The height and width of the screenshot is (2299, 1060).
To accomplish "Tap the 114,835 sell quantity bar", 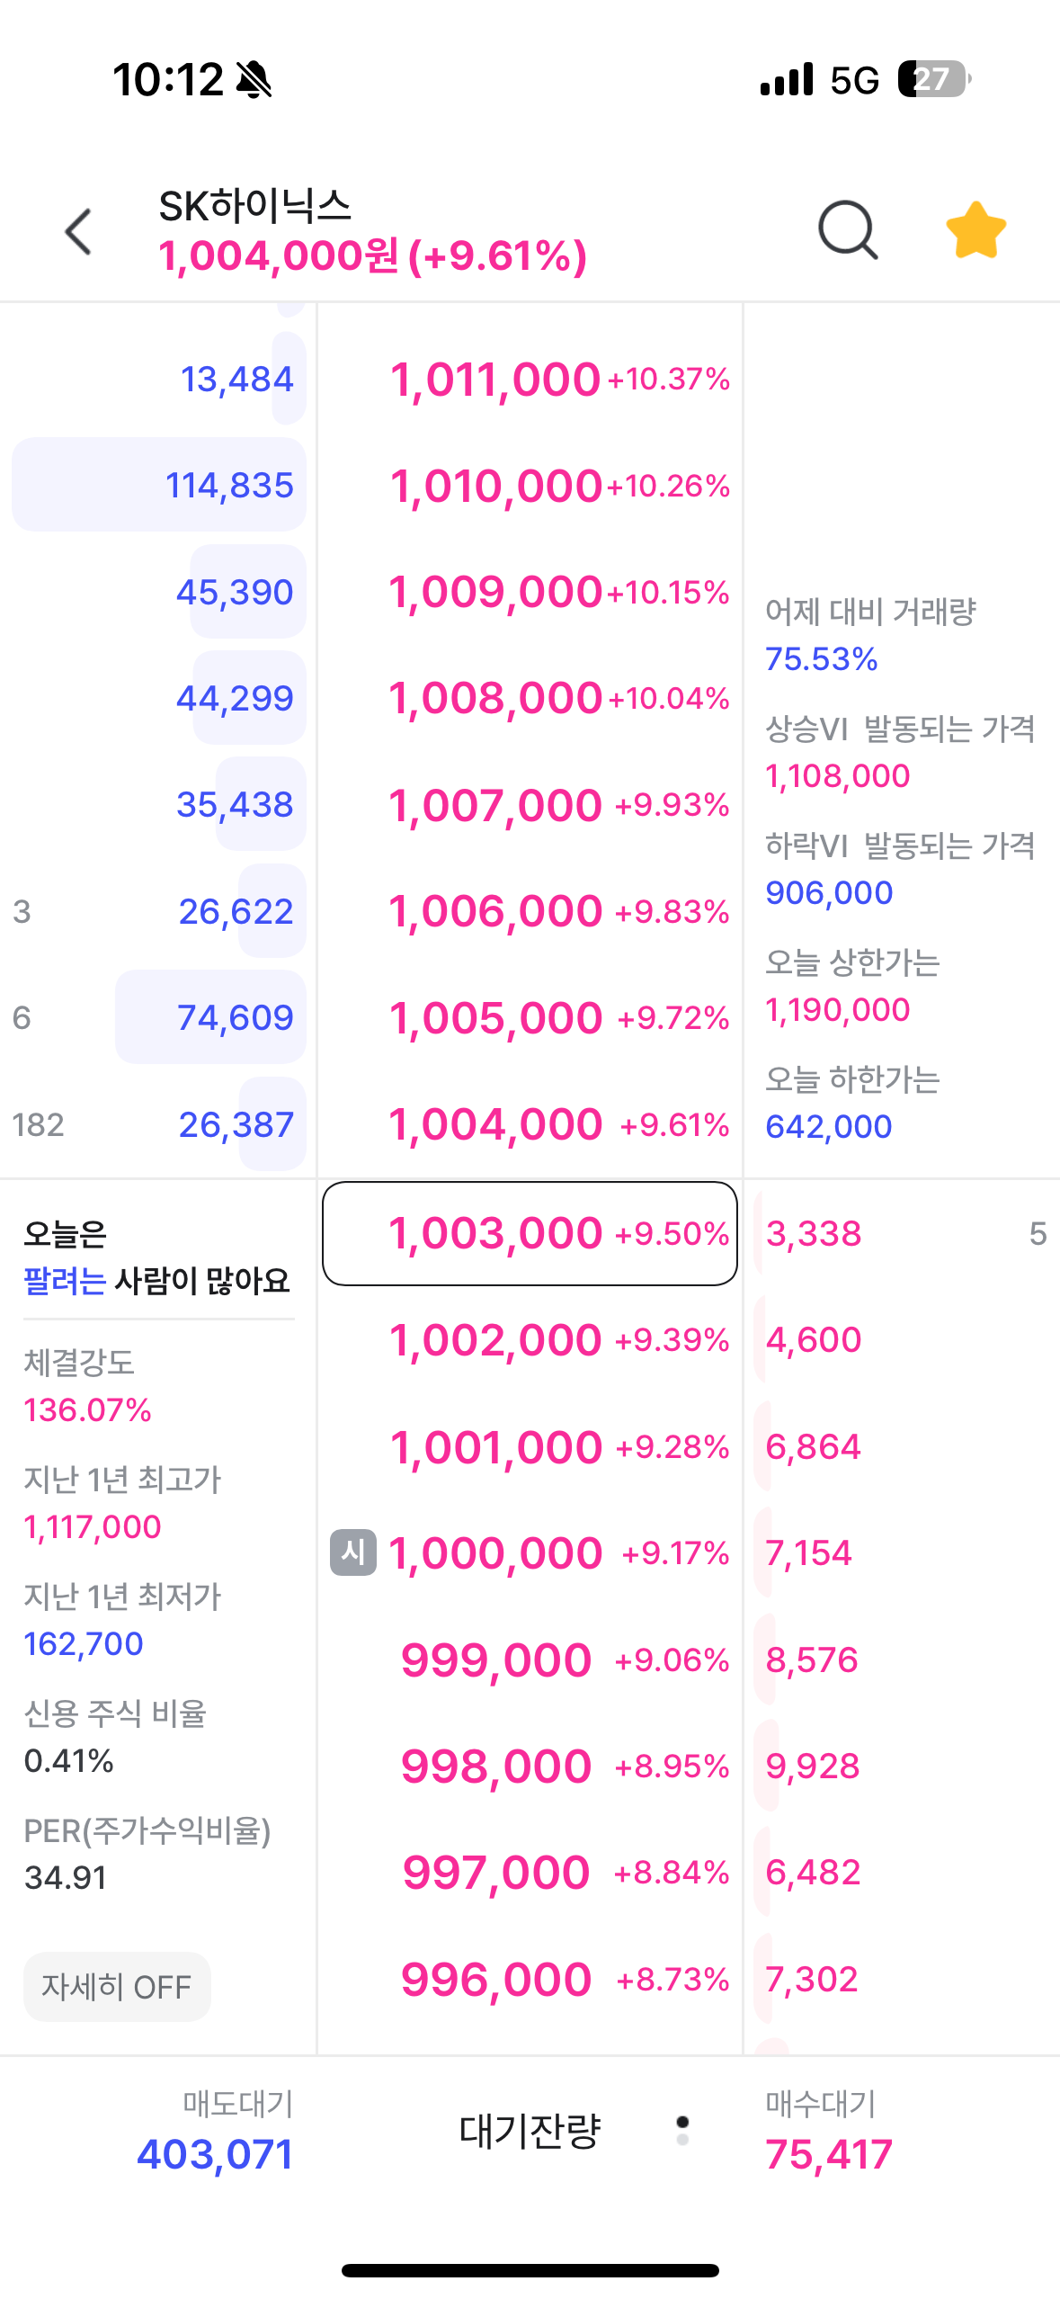I will pyautogui.click(x=159, y=486).
